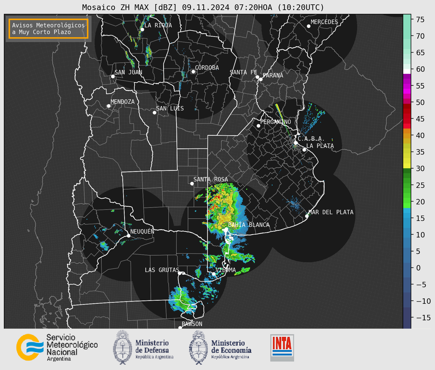Click the Neuquén city marker dot

128,236
